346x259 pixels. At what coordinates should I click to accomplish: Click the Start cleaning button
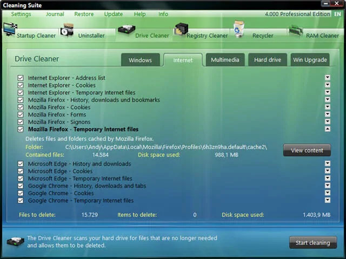[x=313, y=242]
